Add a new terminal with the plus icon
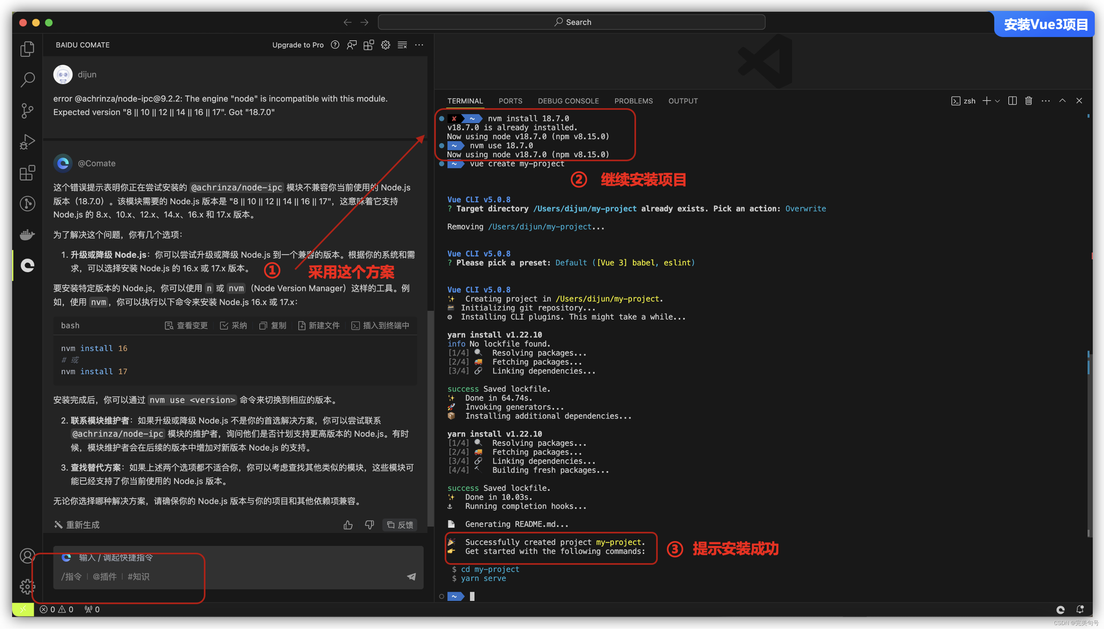The image size is (1104, 629). (986, 101)
